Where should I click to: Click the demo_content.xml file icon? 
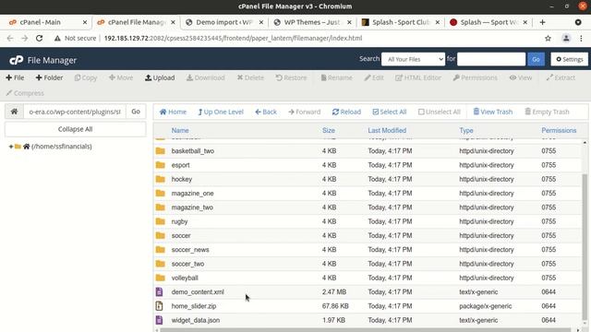point(159,291)
